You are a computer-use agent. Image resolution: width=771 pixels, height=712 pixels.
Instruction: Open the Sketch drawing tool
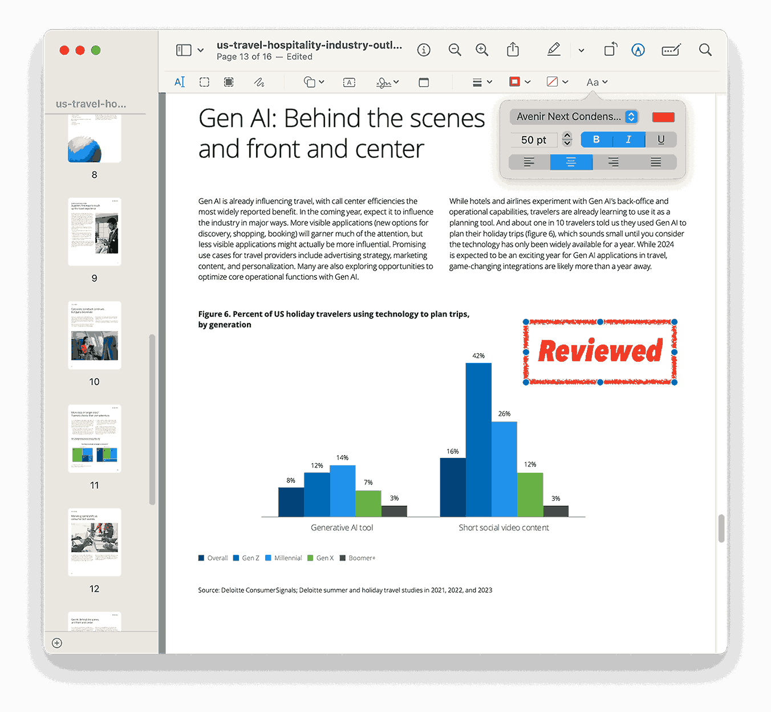coord(259,81)
